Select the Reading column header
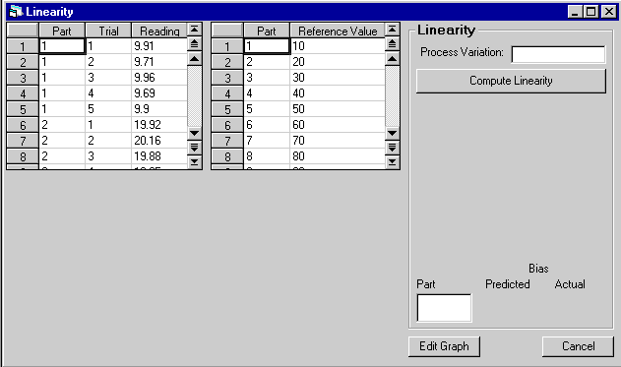The width and height of the screenshot is (621, 367). coord(159,31)
